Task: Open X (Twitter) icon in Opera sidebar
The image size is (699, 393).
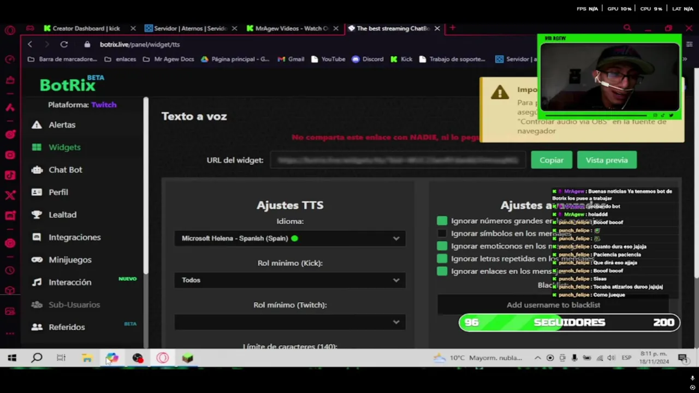Action: tap(10, 195)
